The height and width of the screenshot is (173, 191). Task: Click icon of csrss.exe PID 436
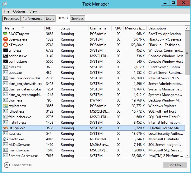click(x=6, y=73)
